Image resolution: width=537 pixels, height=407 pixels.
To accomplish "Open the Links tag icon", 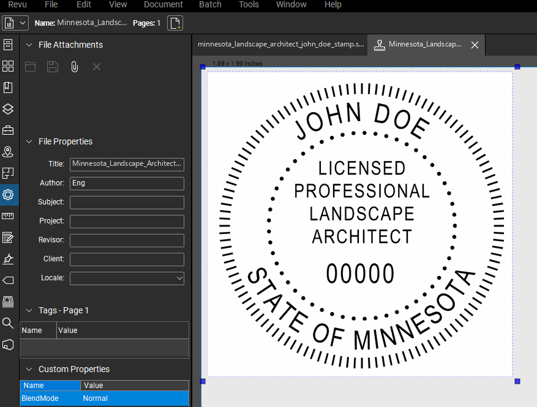I will pos(8,280).
